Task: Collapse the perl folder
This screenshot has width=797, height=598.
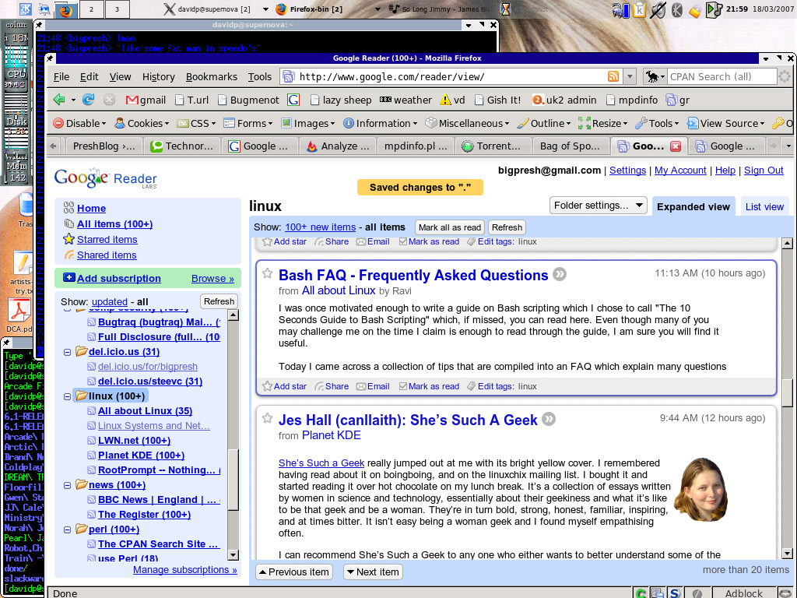Action: (x=67, y=529)
